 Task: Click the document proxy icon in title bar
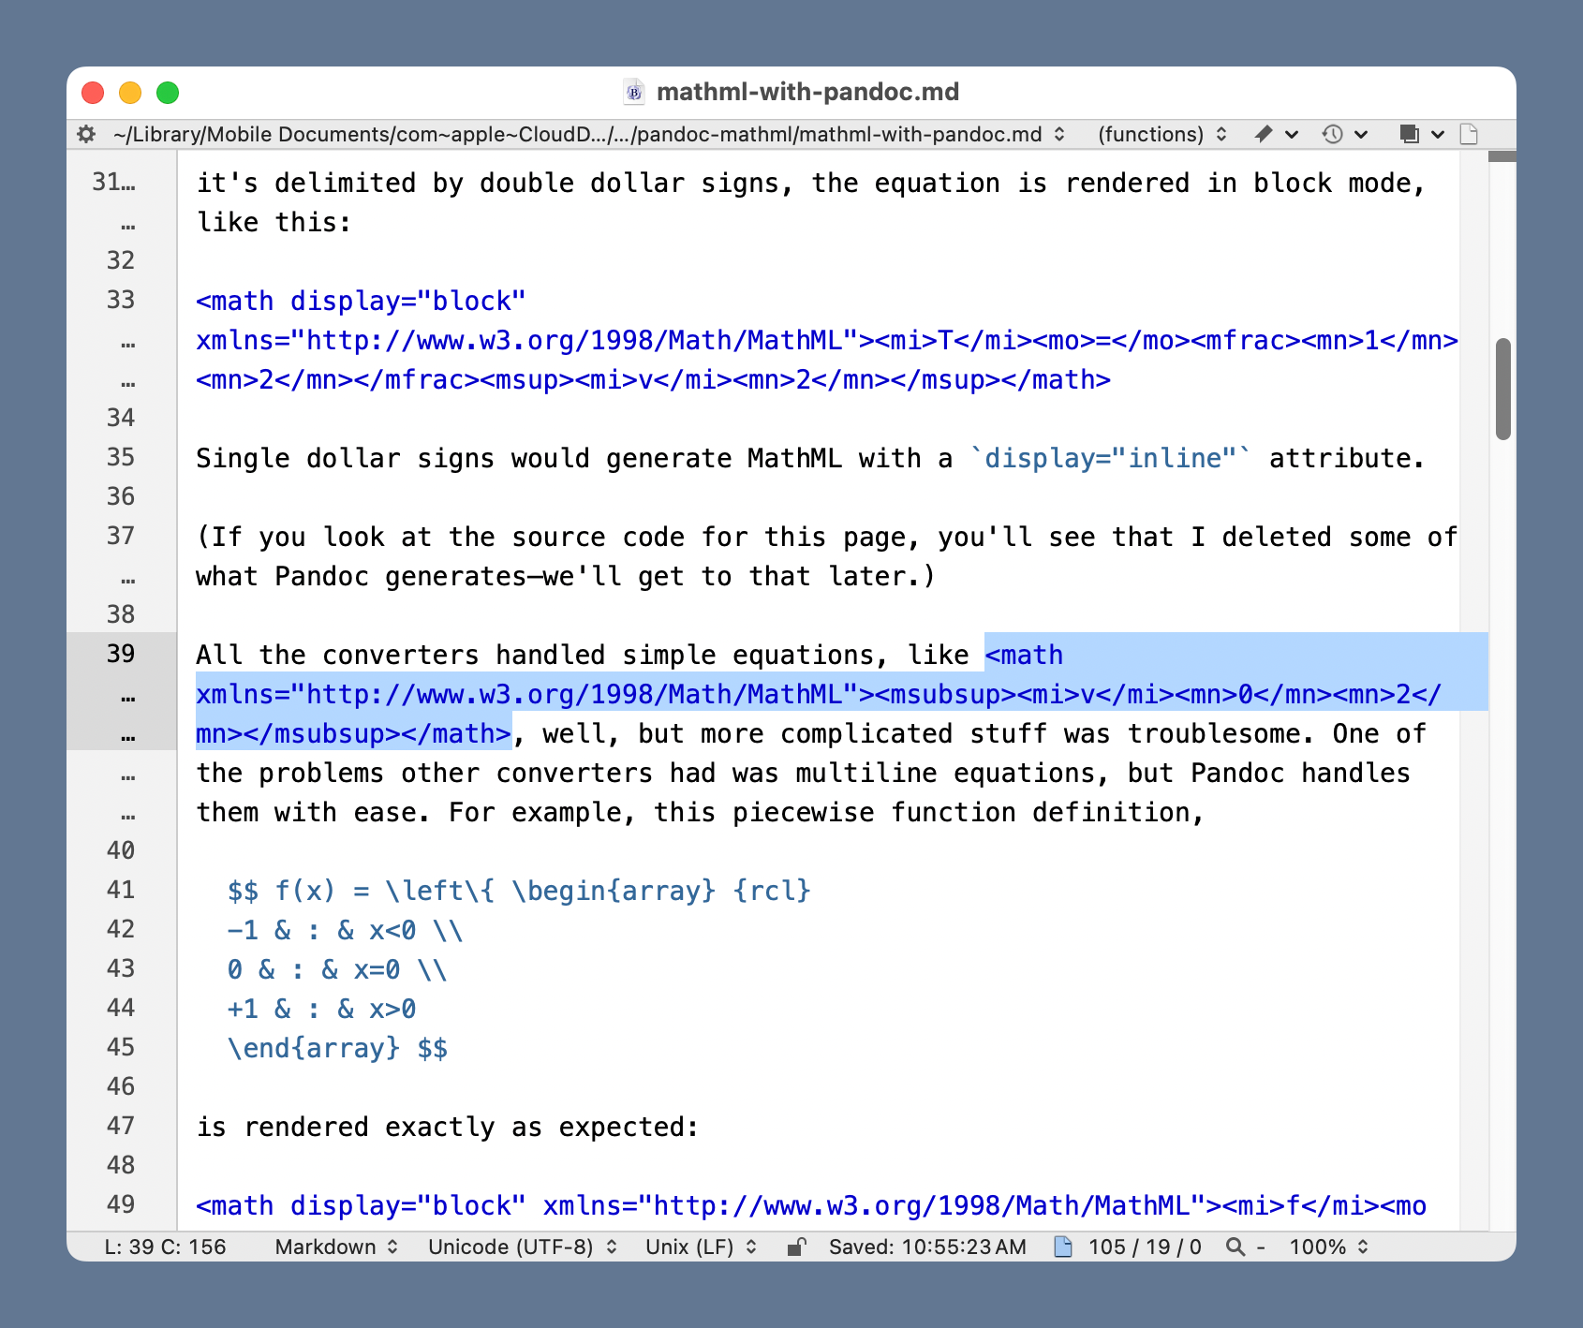coord(634,92)
